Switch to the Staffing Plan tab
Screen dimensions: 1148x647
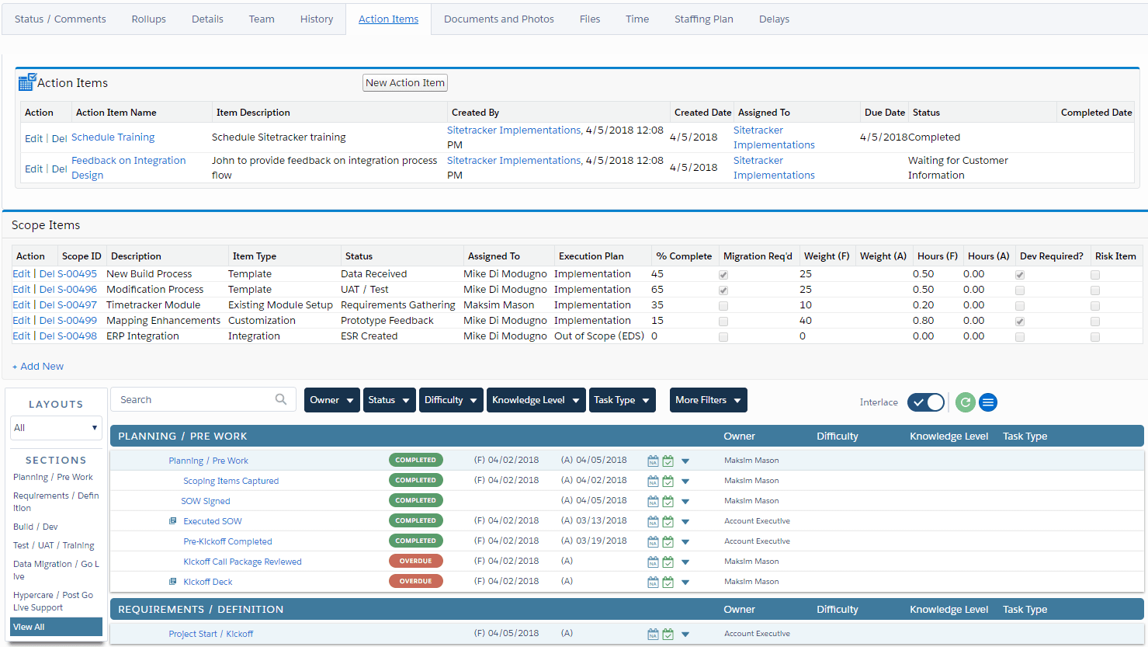coord(703,19)
